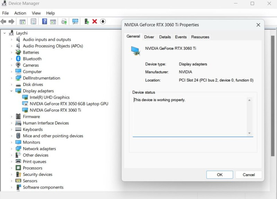Click the Back arrow toolbar icon
Viewport: 277px width, 199px height.
click(x=3, y=21)
